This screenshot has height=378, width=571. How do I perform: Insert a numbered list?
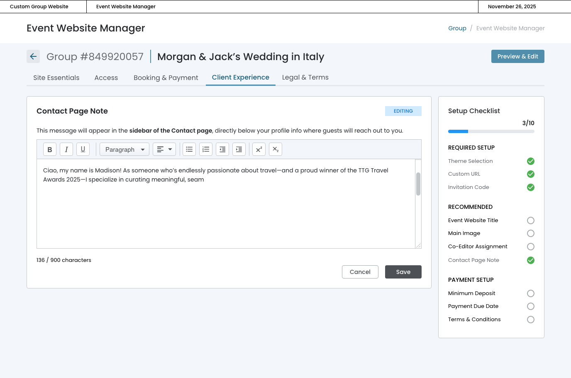point(206,149)
